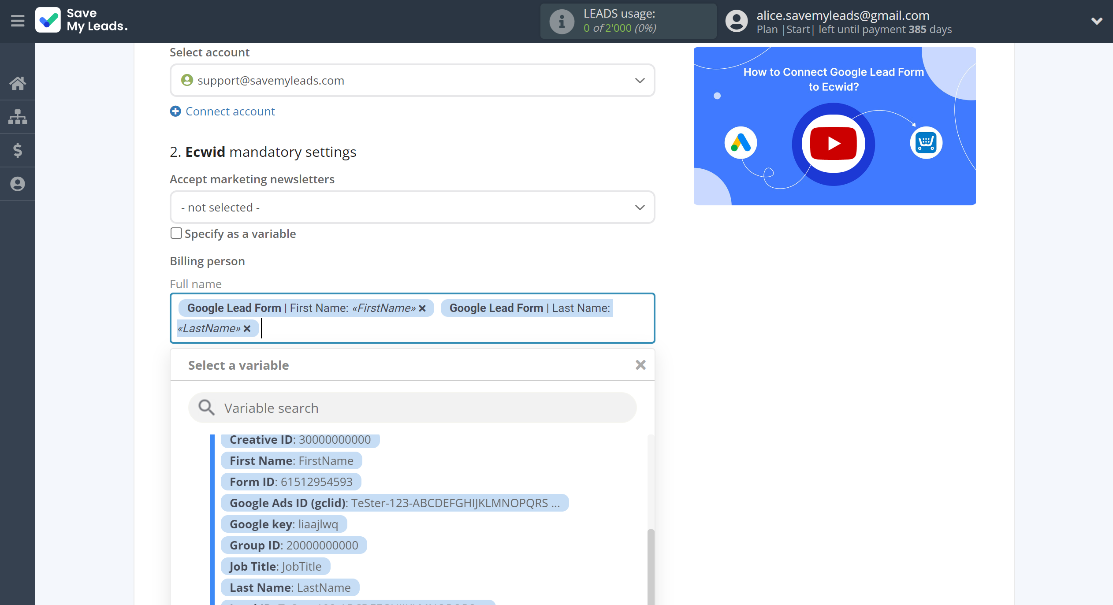Select the Creative ID variable
1113x605 pixels.
[x=300, y=440]
